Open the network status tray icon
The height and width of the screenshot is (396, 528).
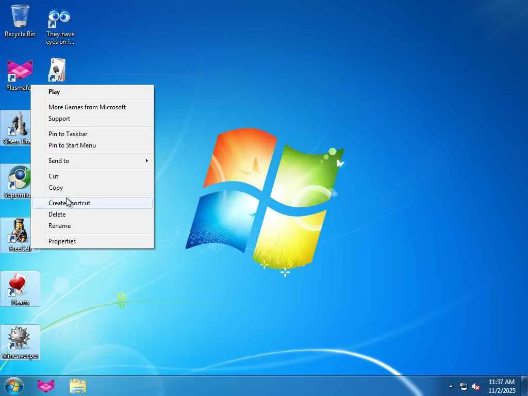click(464, 387)
